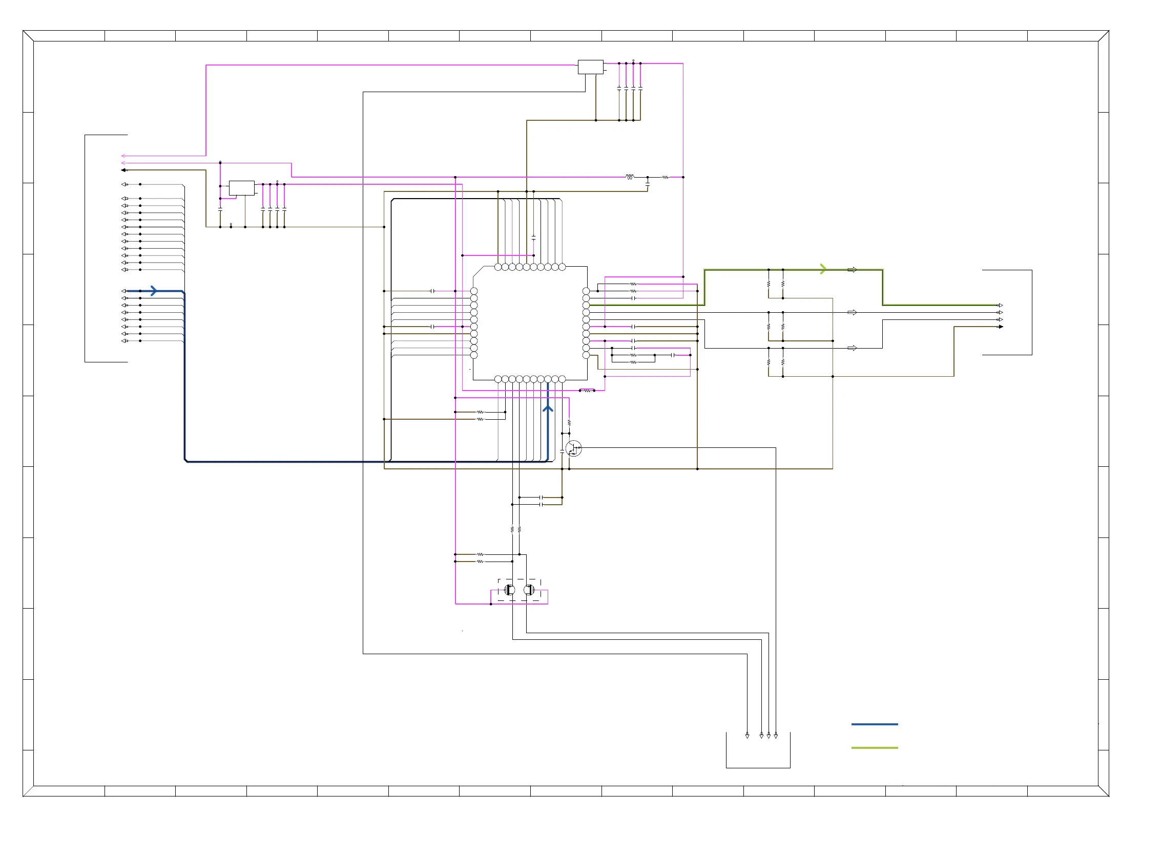The image size is (1162, 862).
Task: Click the green chevron arrow on the green trace
Action: [x=823, y=269]
